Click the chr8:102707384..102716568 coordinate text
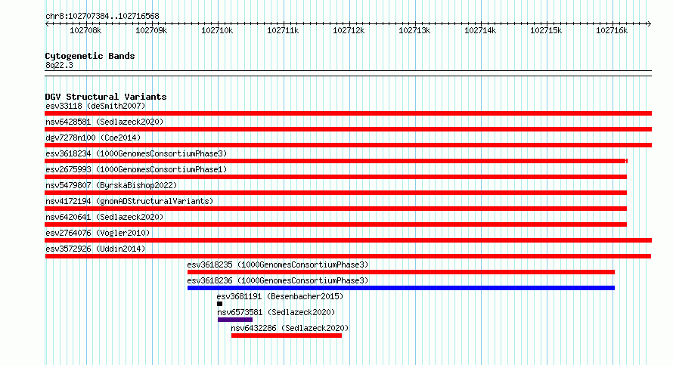673x365 pixels. pos(102,17)
